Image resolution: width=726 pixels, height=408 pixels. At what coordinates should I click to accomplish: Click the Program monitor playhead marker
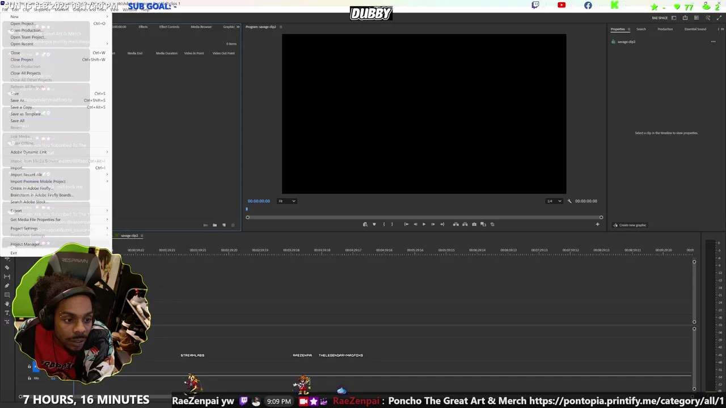(x=247, y=209)
